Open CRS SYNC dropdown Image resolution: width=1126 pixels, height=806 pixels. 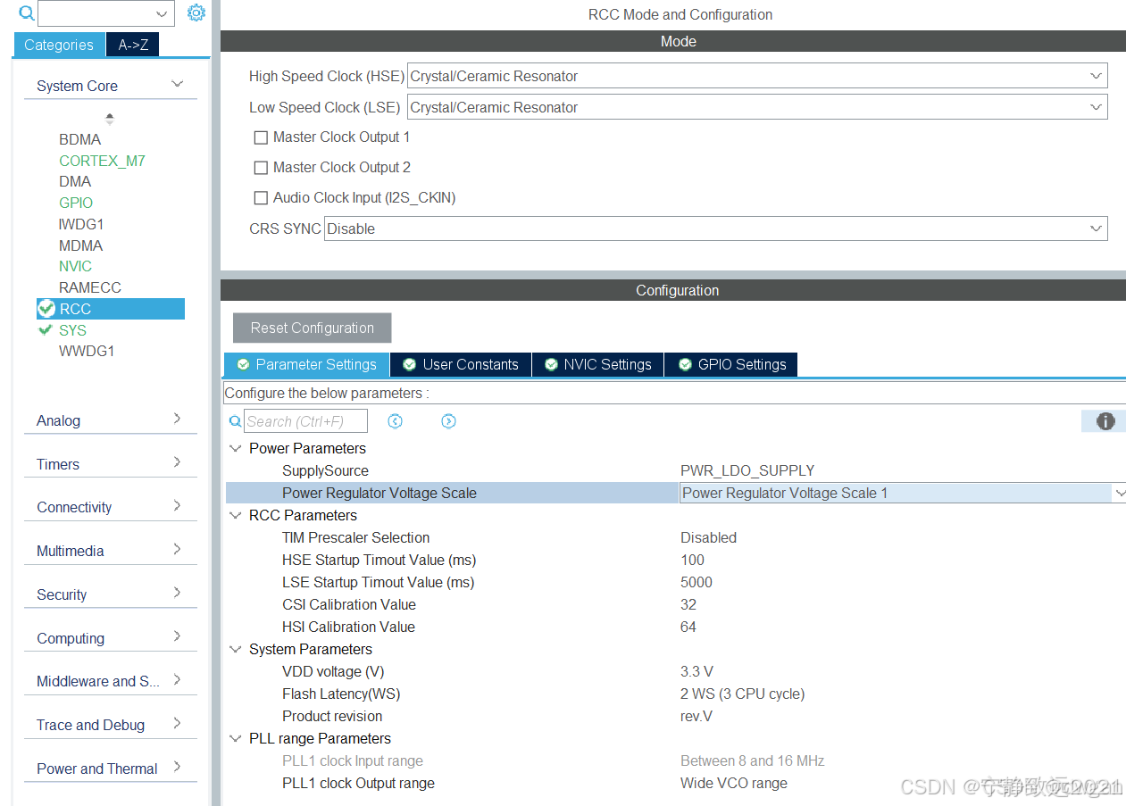pos(716,229)
